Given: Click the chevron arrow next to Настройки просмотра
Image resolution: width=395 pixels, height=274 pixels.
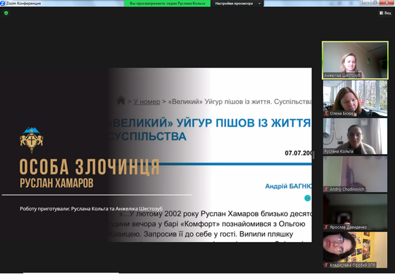Looking at the screenshot, I should pyautogui.click(x=259, y=4).
